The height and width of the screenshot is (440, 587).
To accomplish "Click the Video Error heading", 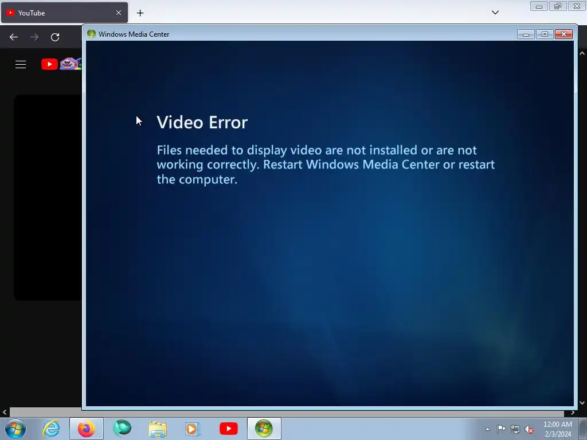I will (202, 123).
